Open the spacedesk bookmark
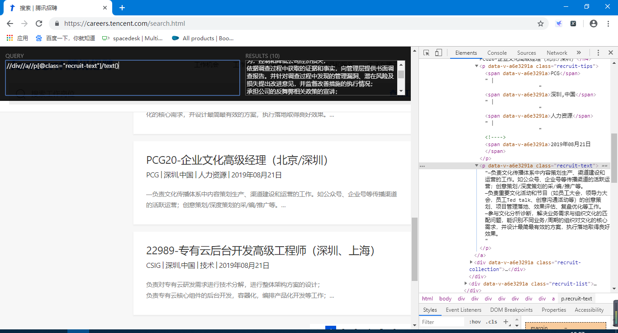Image resolution: width=618 pixels, height=333 pixels. coord(133,38)
